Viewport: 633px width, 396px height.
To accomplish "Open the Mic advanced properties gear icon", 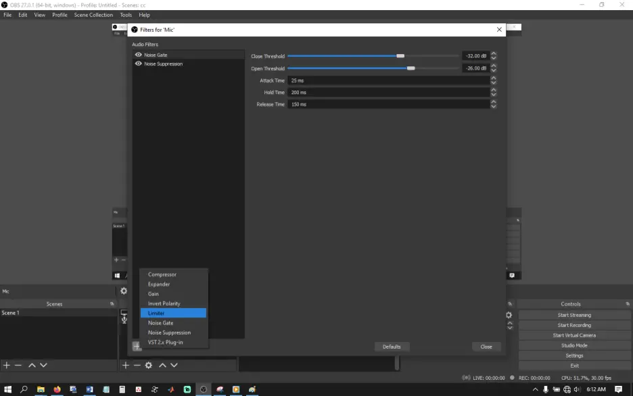I will pyautogui.click(x=123, y=291).
